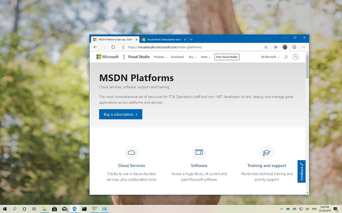Viewport: 342px width, 213px height.
Task: Expand the Products dropdown menu
Action: pos(160,57)
